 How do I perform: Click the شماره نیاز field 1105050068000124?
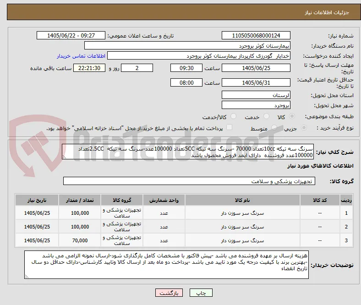pyautogui.click(x=256, y=35)
